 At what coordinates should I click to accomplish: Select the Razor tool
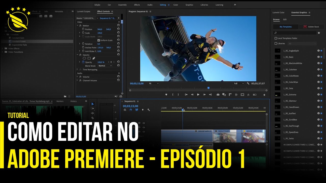tap(92, 118)
